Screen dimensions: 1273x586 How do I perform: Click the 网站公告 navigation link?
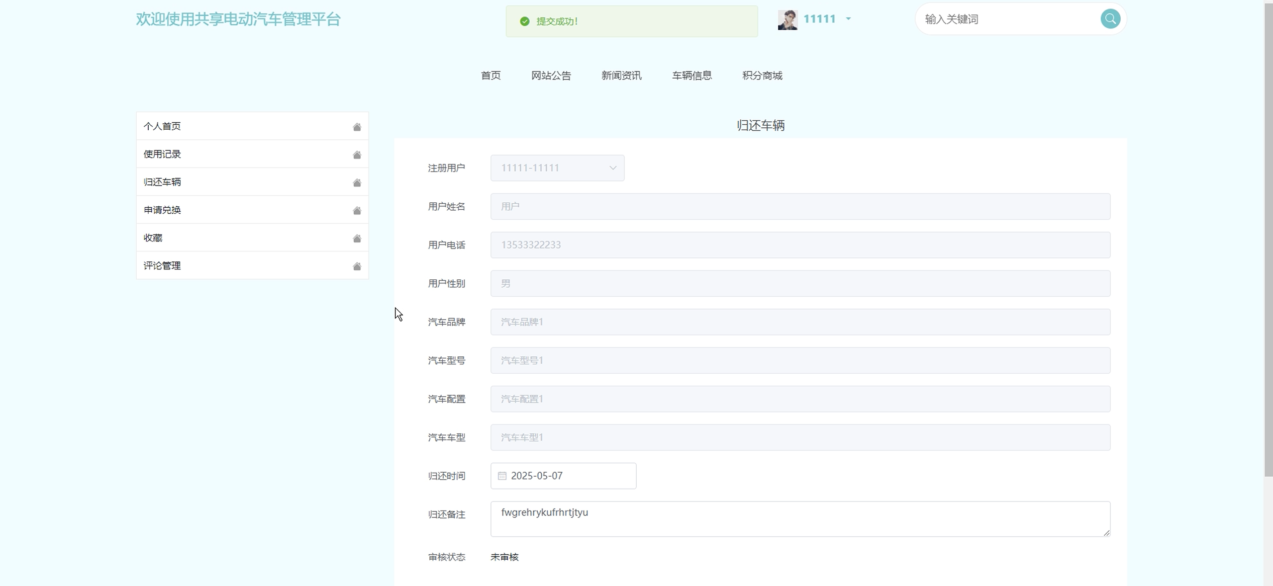(x=551, y=76)
